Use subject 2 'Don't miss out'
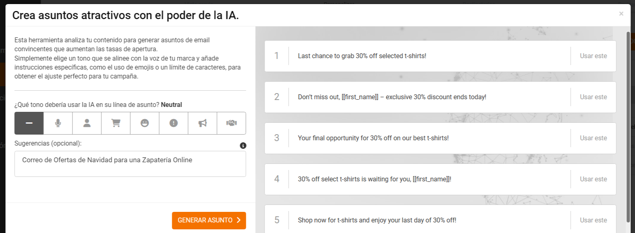The height and width of the screenshot is (233, 635). click(x=593, y=97)
